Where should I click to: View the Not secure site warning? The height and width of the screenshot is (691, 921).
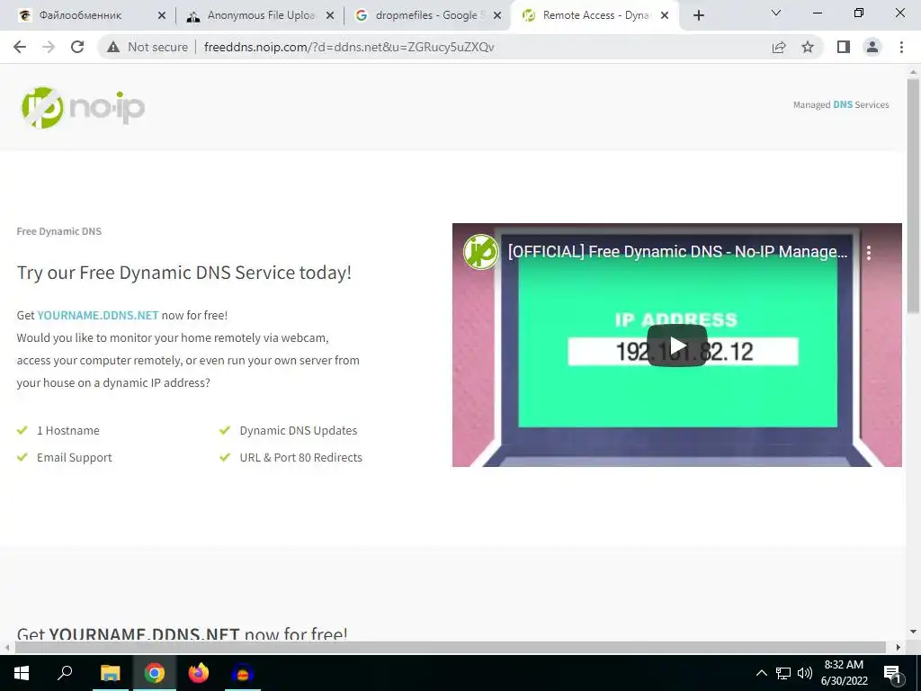coord(148,47)
